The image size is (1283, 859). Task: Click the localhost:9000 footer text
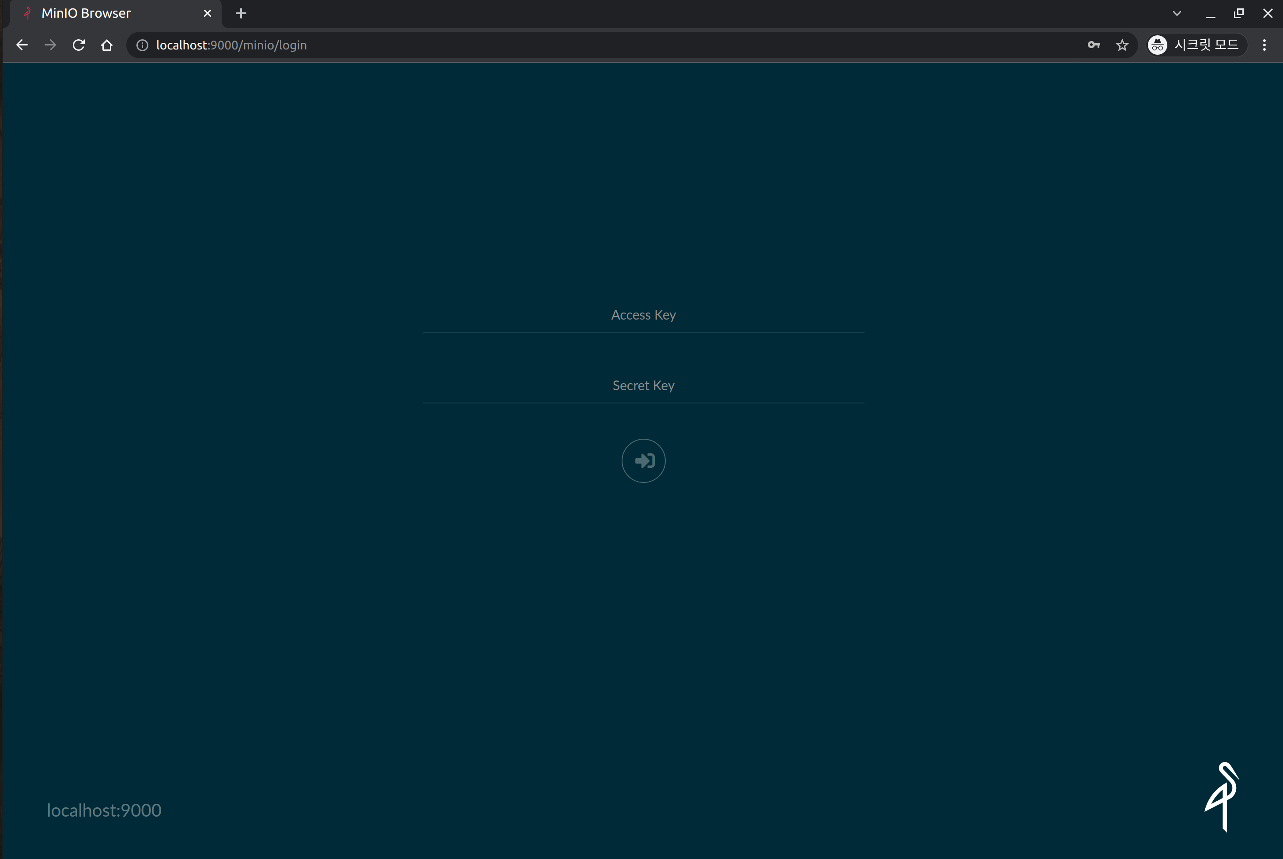pyautogui.click(x=104, y=810)
